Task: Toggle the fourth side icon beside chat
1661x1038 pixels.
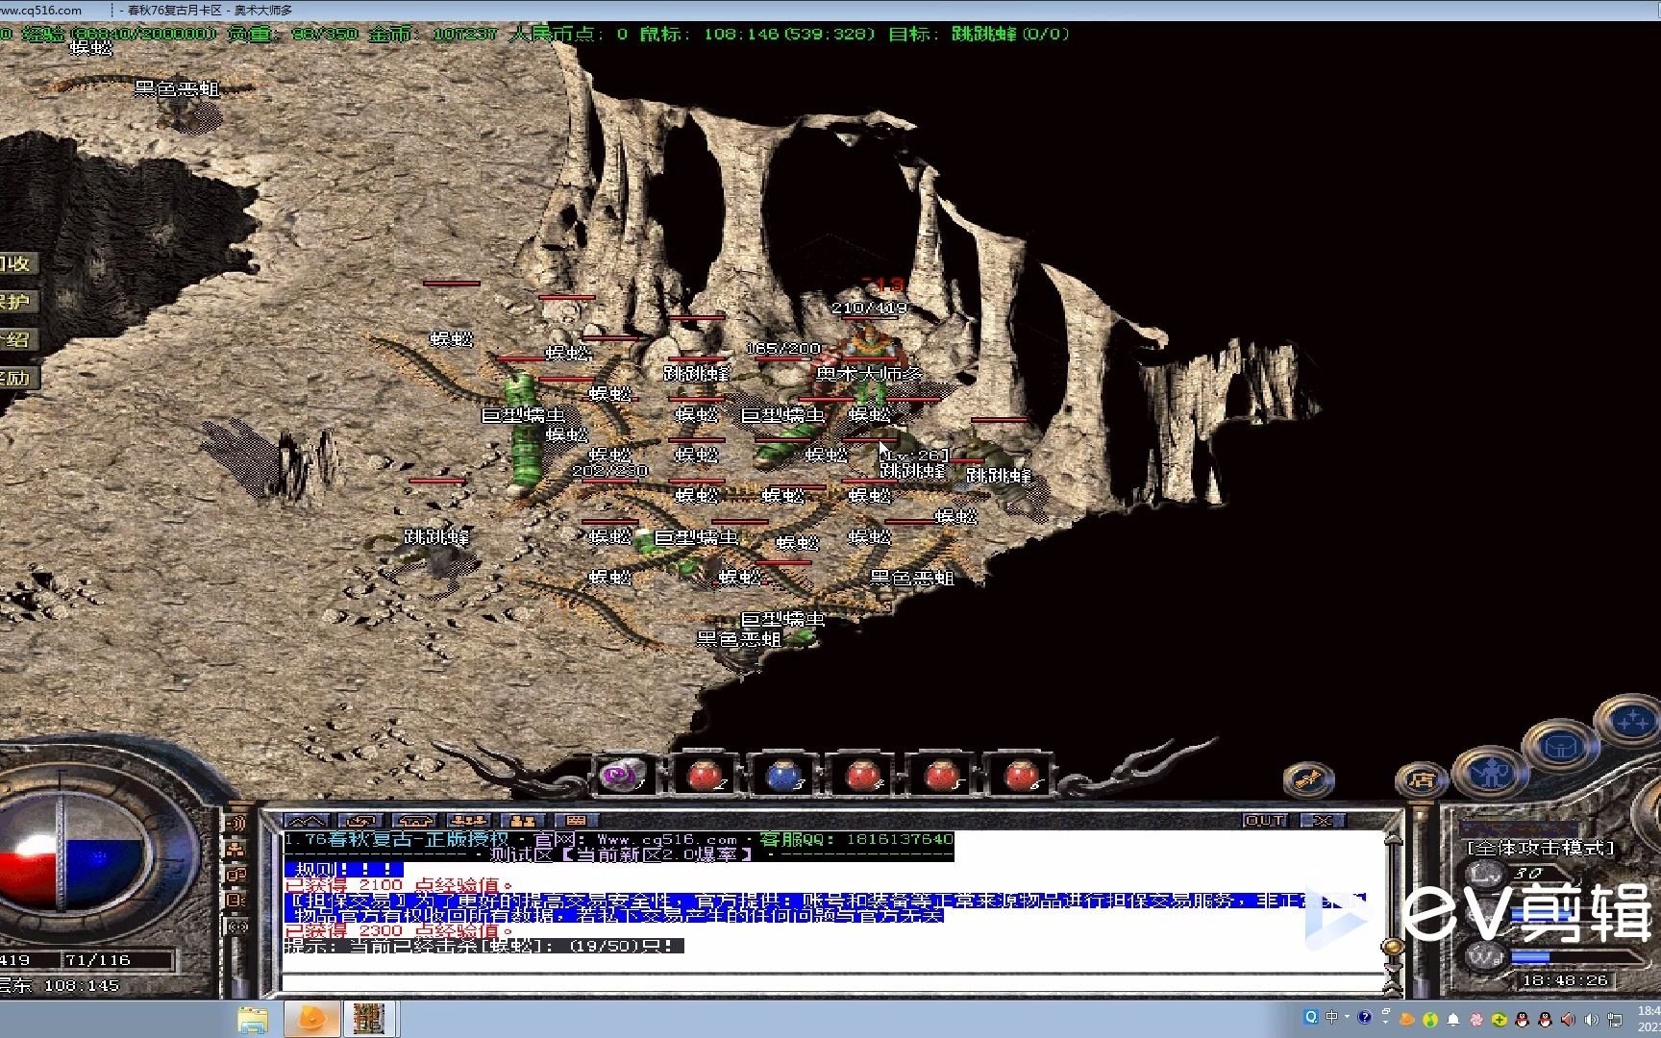Action: pyautogui.click(x=236, y=901)
